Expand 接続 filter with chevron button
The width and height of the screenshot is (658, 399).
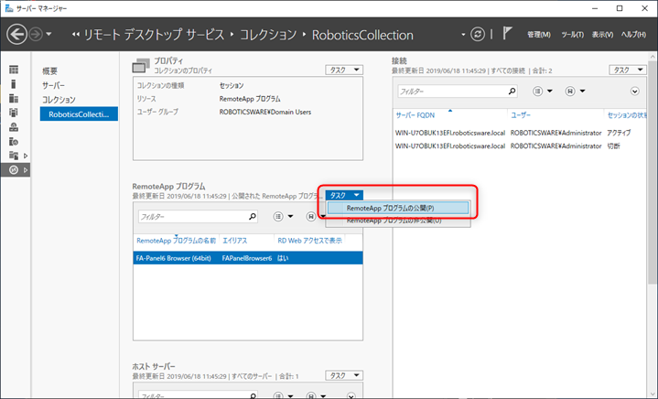[x=634, y=91]
